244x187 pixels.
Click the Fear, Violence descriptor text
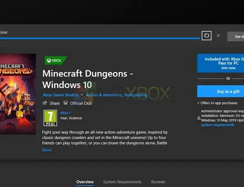(71, 118)
